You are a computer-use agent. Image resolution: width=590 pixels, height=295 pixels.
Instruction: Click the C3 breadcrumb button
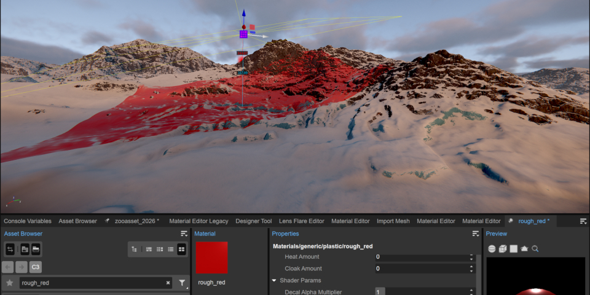pyautogui.click(x=36, y=267)
